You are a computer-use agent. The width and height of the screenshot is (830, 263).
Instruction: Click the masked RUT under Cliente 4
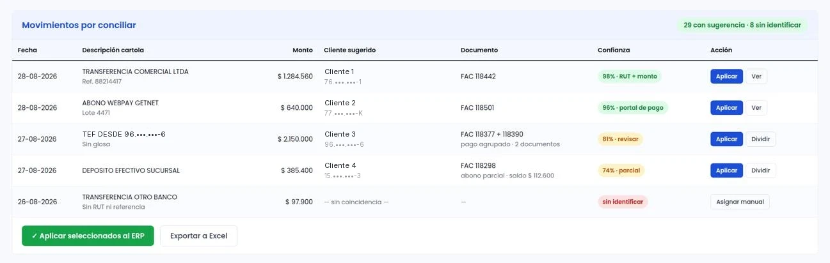[x=343, y=176]
